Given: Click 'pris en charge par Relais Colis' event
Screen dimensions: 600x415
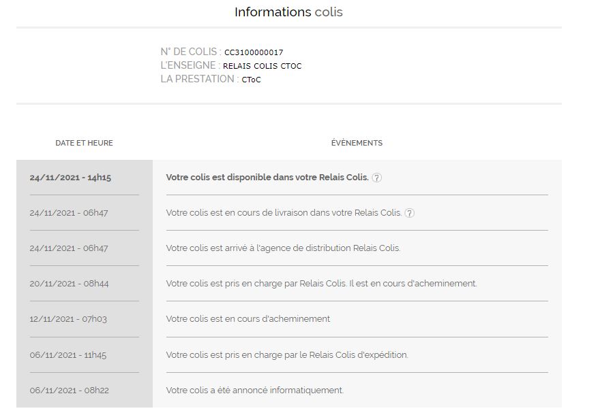Looking at the screenshot, I should pyautogui.click(x=321, y=283).
